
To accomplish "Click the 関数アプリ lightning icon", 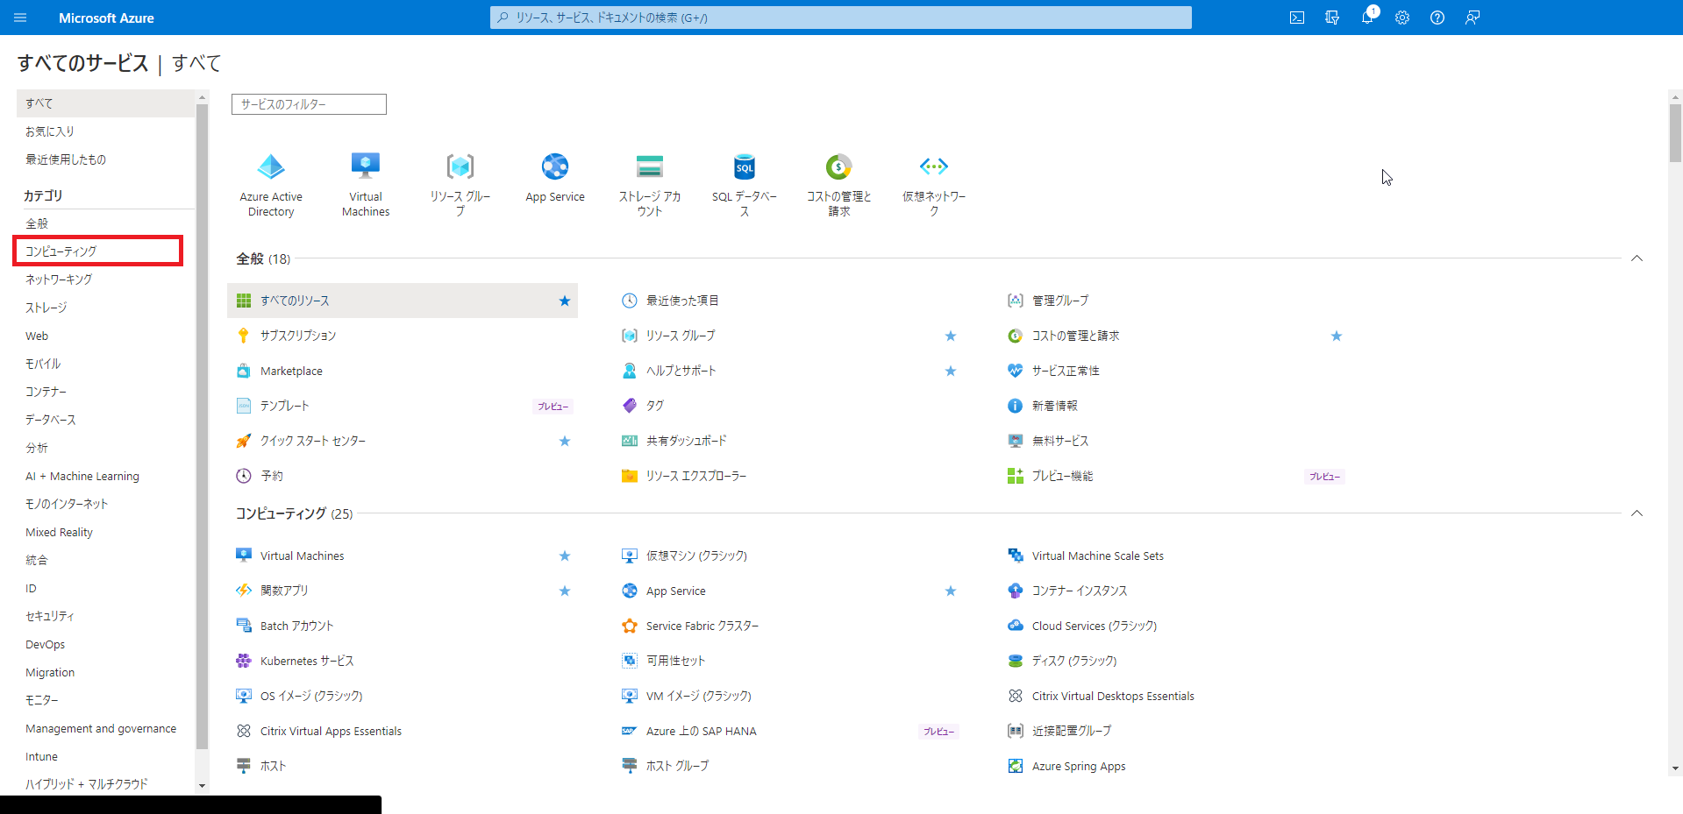I will click(x=244, y=591).
